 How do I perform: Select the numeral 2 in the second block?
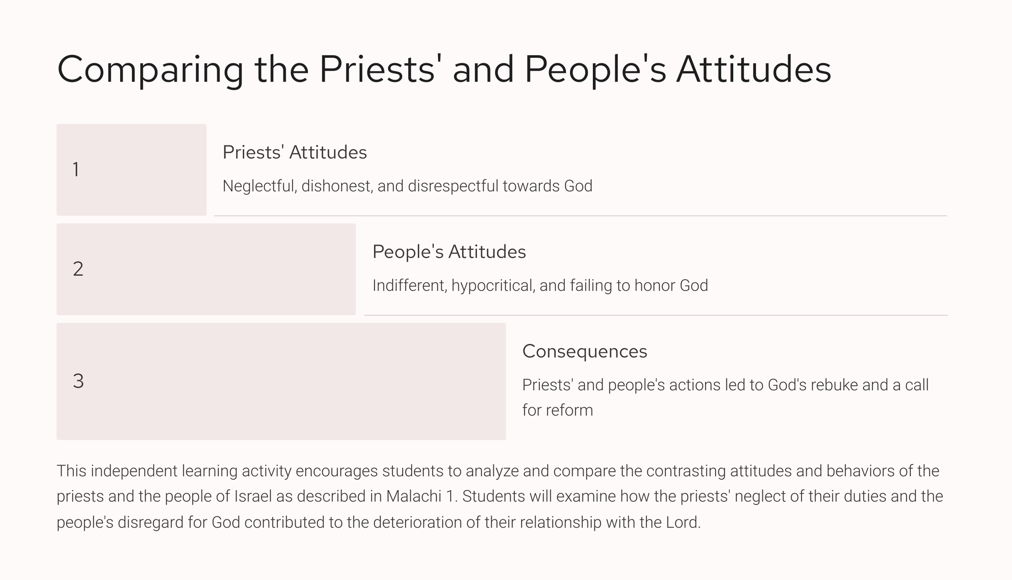click(x=78, y=269)
